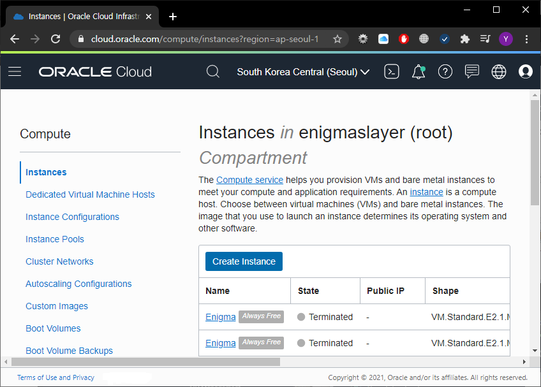541x387 pixels.
Task: Open the region dropdown for South Korea Central
Action: 302,71
